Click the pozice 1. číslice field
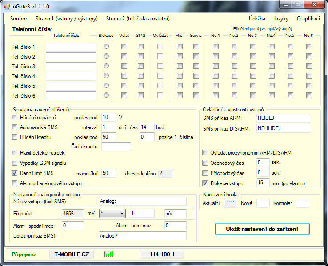This screenshot has height=266, width=328. tap(147, 137)
